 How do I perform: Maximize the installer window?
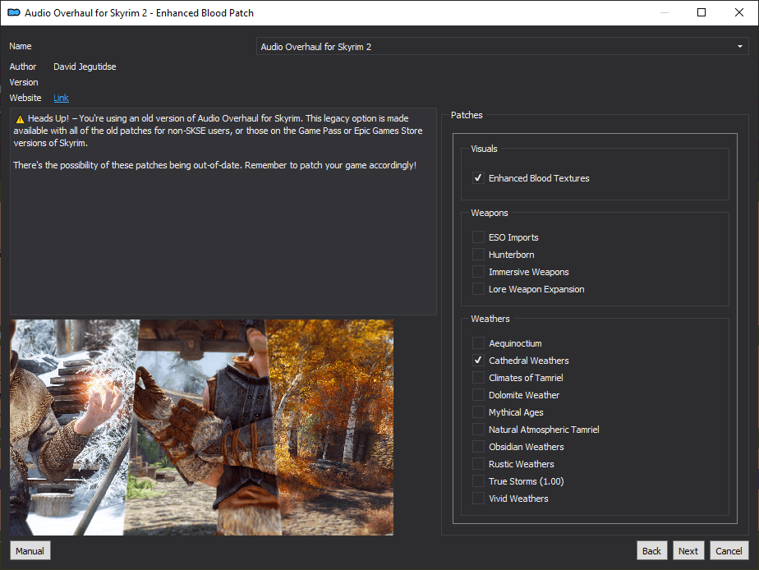pos(701,12)
